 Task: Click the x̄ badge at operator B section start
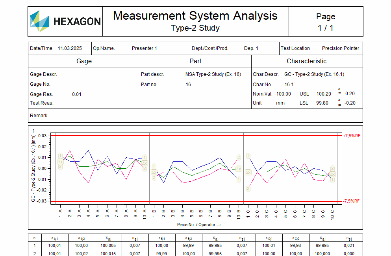point(154,172)
